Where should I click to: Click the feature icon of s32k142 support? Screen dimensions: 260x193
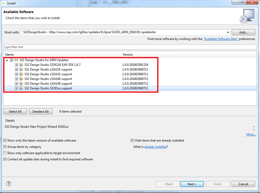coord(21,74)
